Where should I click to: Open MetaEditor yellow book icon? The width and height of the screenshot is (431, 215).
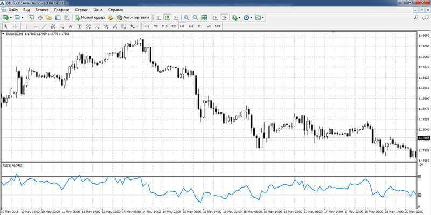click(x=111, y=18)
